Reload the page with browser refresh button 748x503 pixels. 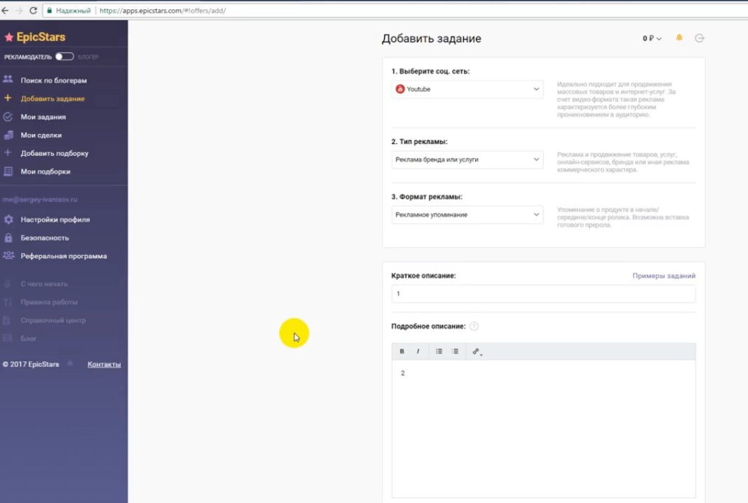(x=33, y=11)
